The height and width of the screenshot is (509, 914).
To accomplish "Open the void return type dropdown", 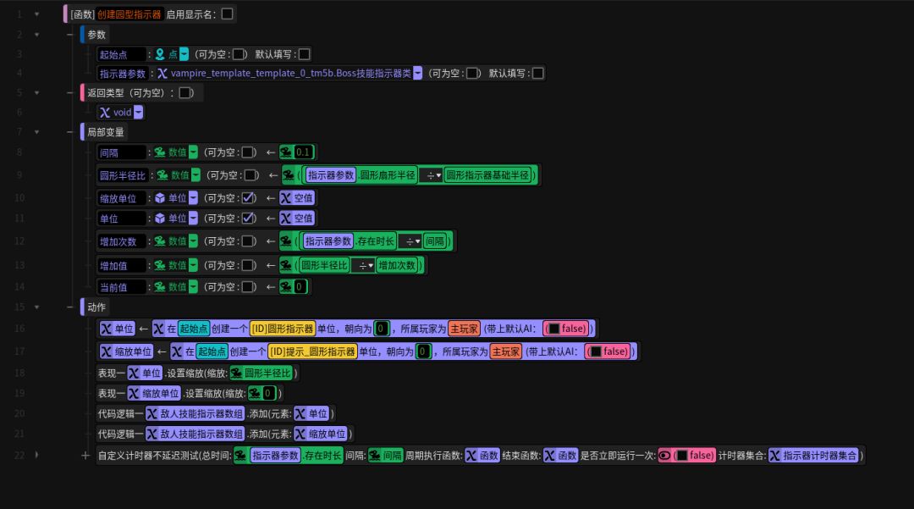I will [x=138, y=112].
